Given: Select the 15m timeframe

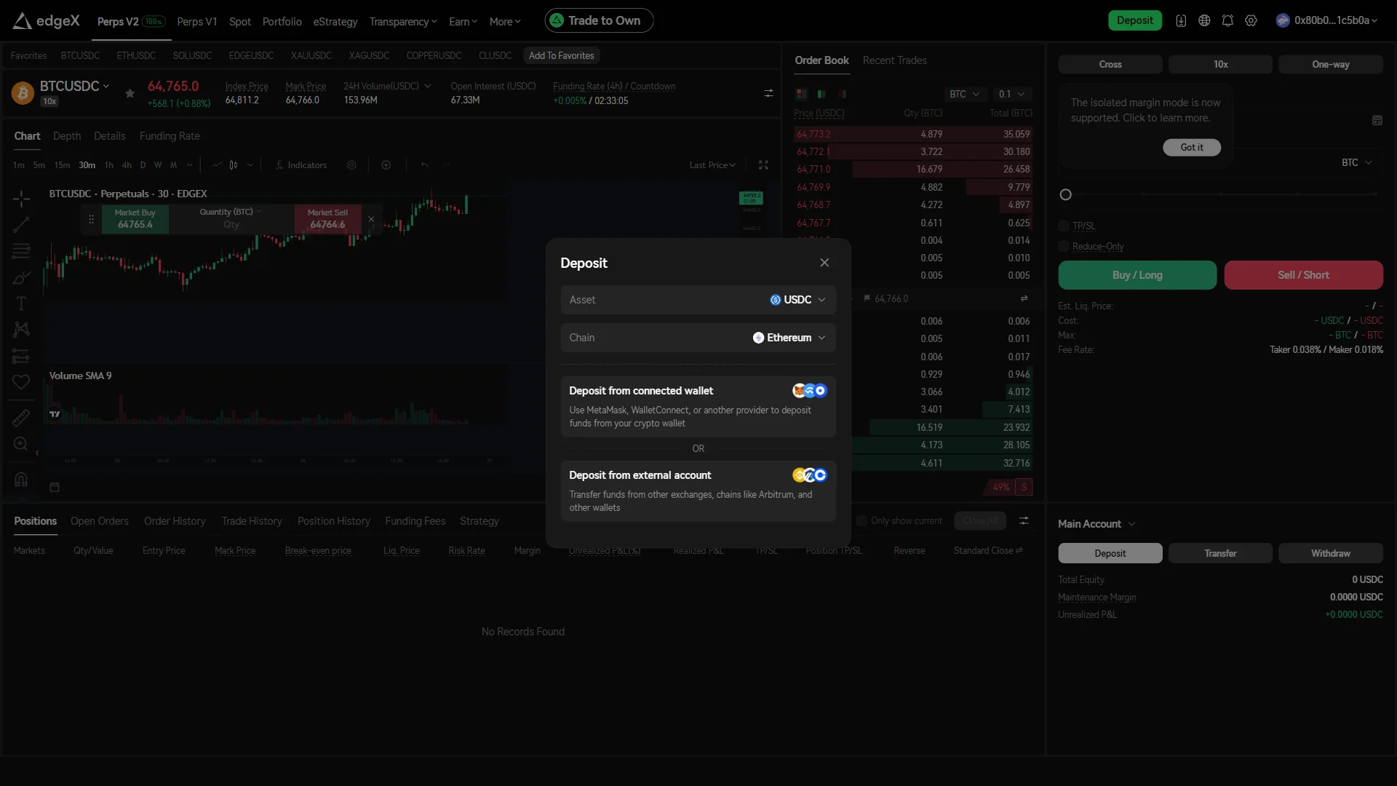Looking at the screenshot, I should click(62, 165).
